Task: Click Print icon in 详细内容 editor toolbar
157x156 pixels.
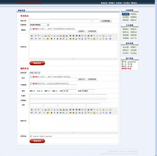Action: (46, 36)
